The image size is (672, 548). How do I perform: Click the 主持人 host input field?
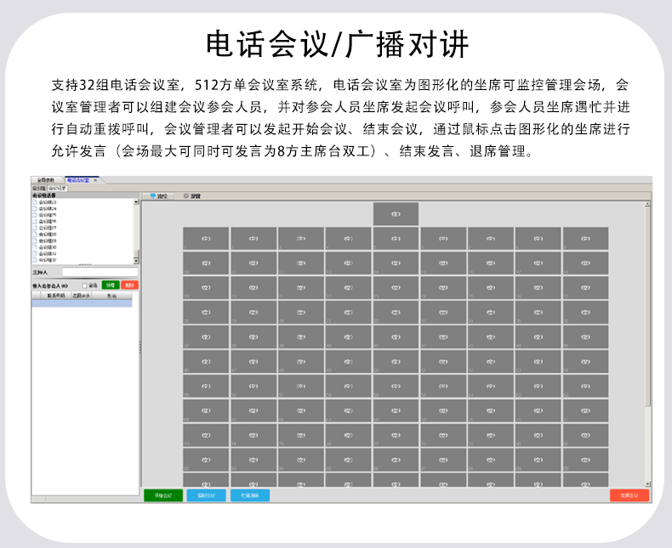click(100, 272)
